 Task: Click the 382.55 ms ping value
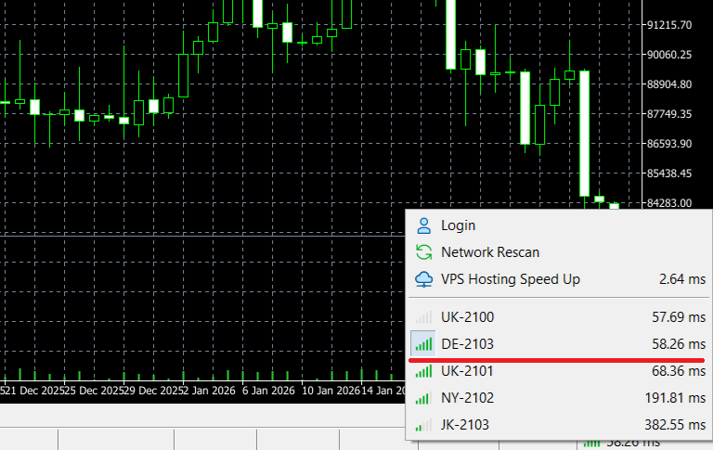coord(675,425)
